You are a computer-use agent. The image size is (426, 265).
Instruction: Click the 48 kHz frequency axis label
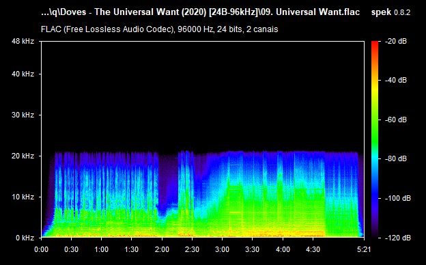pos(23,41)
